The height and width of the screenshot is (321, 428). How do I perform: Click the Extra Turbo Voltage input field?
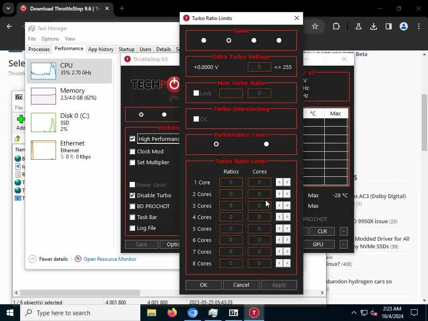[259, 67]
